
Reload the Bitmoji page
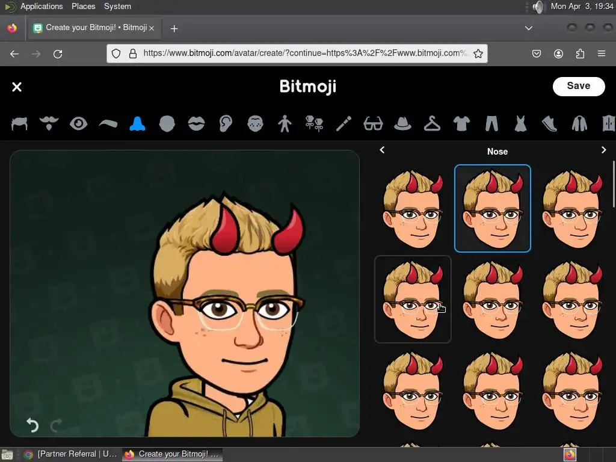[x=58, y=54]
